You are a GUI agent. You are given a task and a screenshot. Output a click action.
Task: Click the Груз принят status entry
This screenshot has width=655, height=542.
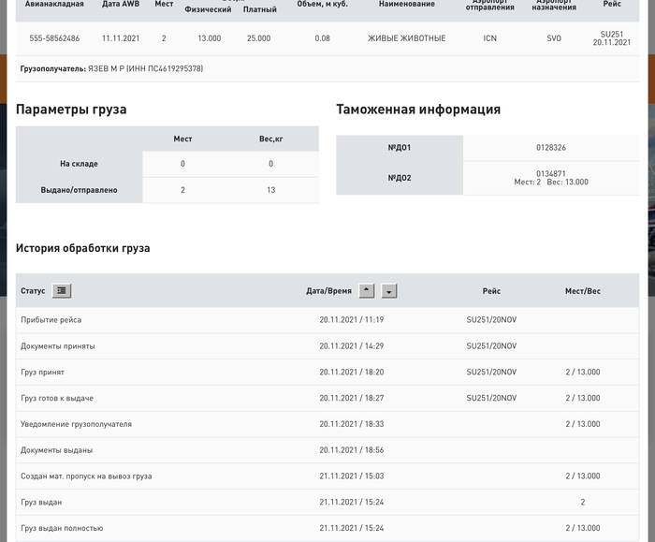[43, 373]
